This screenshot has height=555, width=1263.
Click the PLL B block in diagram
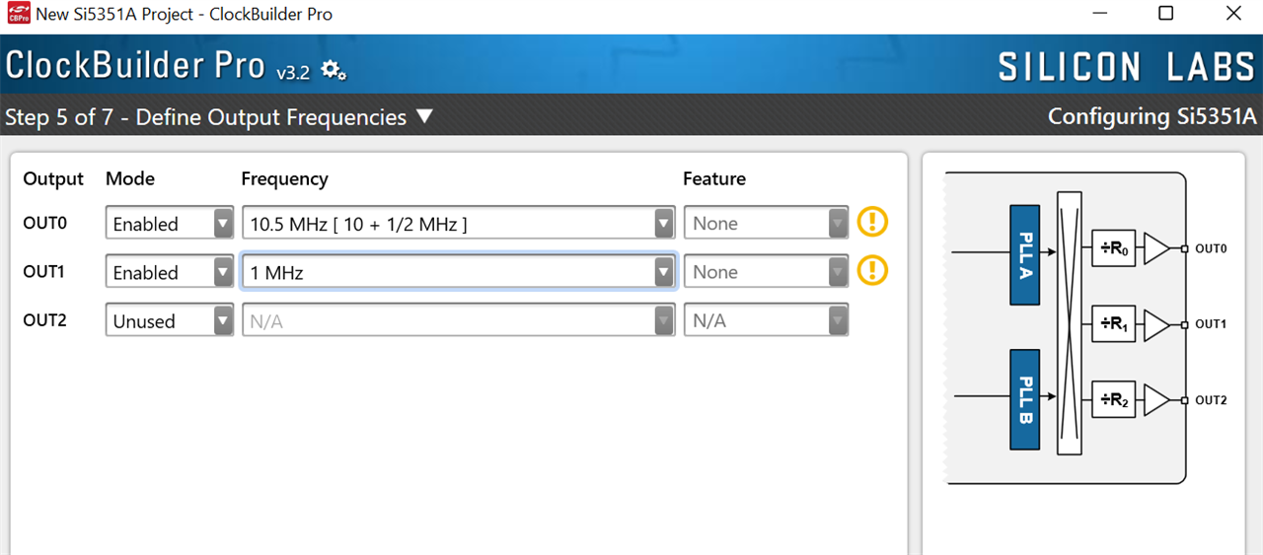(1025, 399)
